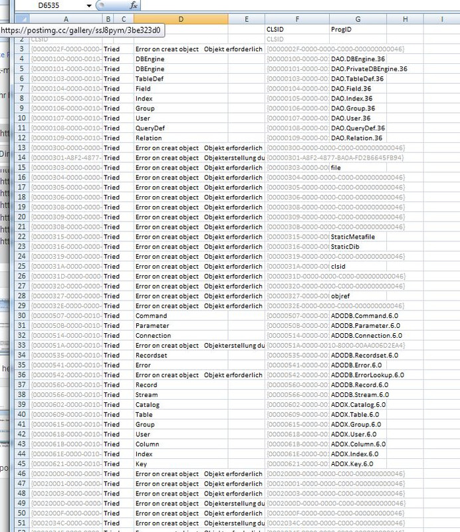The height and width of the screenshot is (532, 460).
Task: Click the Tried cell in row 4
Action: point(112,59)
